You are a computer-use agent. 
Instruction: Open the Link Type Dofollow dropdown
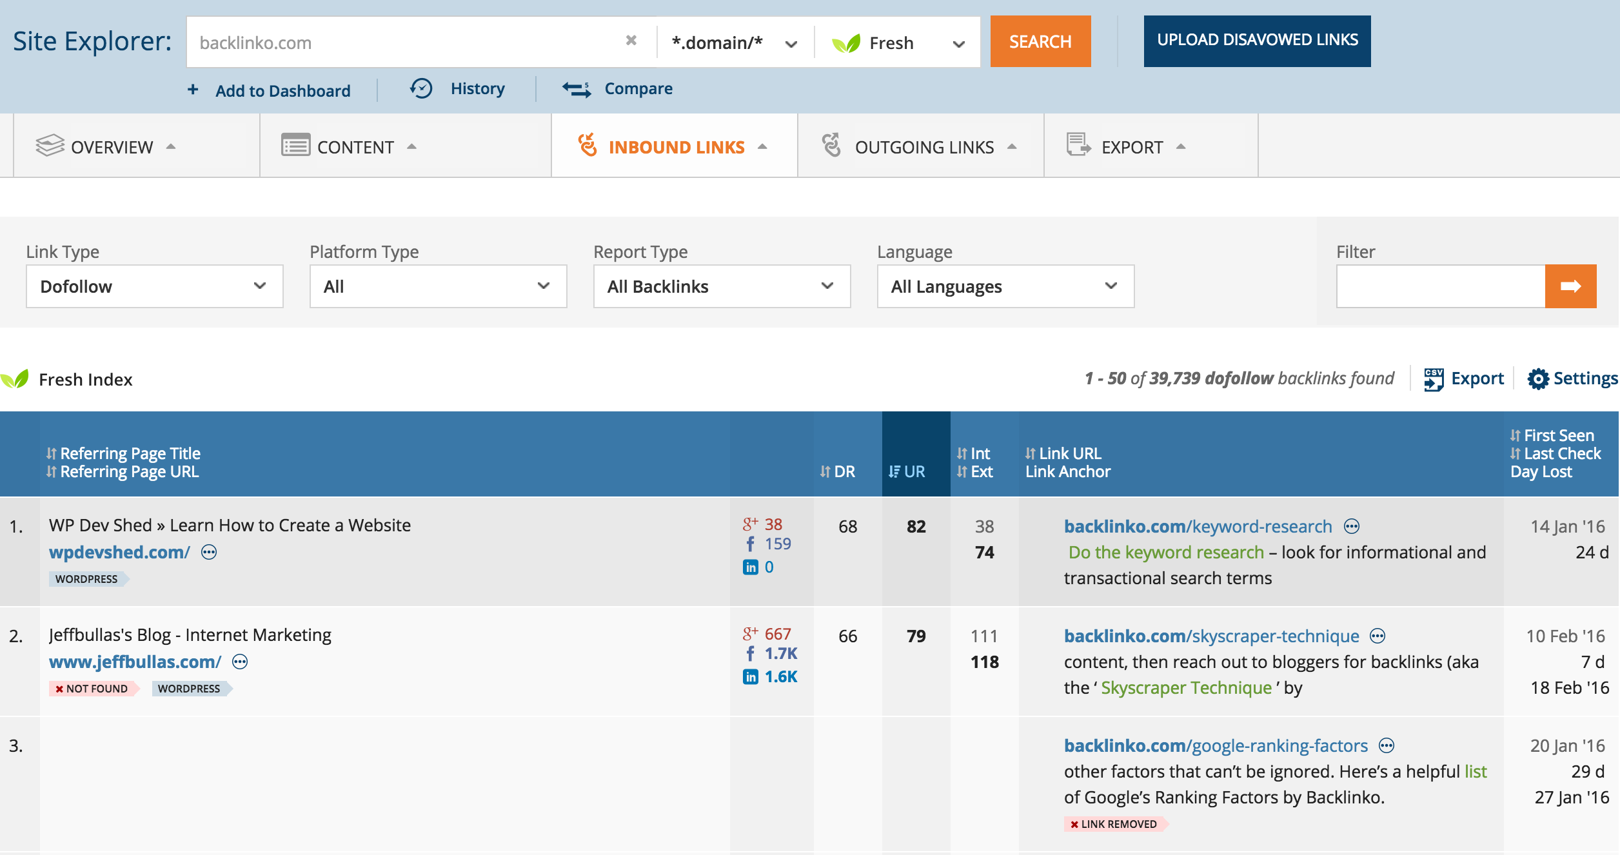click(154, 286)
